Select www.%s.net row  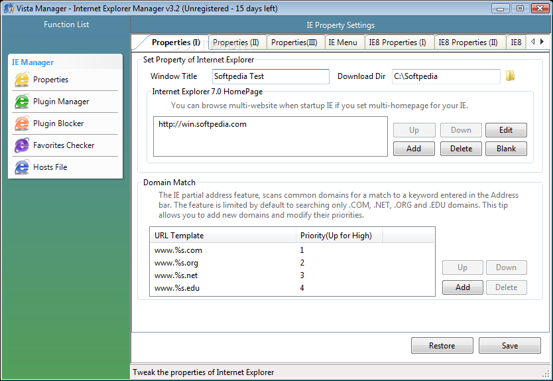292,275
